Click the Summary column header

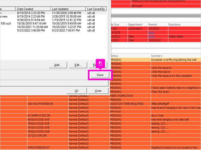tap(157, 56)
